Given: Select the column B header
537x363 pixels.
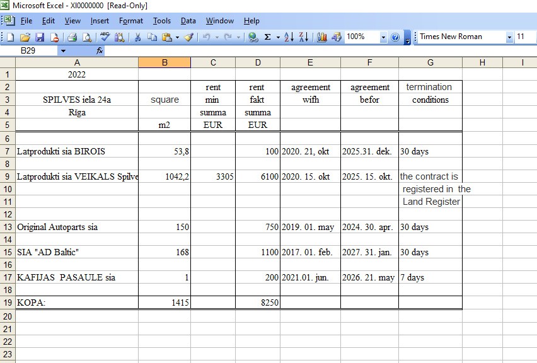Looking at the screenshot, I should click(x=165, y=62).
